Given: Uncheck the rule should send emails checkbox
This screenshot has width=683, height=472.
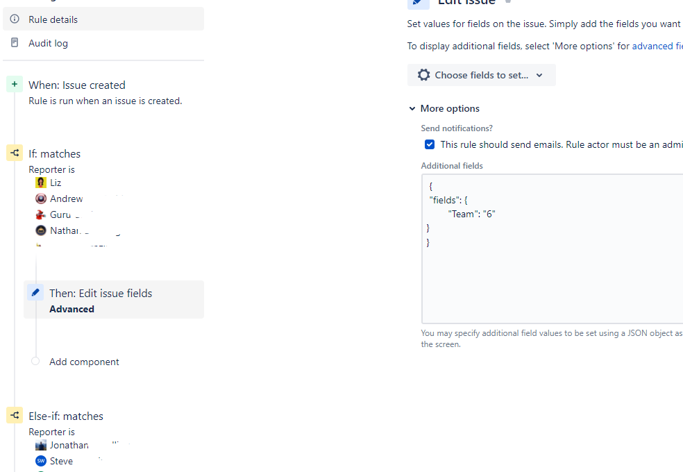Looking at the screenshot, I should [x=430, y=144].
